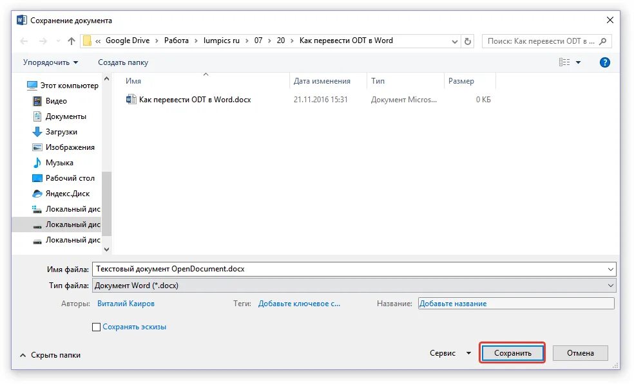Click the Имя файла text field

[354, 269]
